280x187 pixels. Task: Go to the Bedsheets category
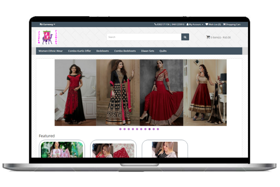click(102, 51)
